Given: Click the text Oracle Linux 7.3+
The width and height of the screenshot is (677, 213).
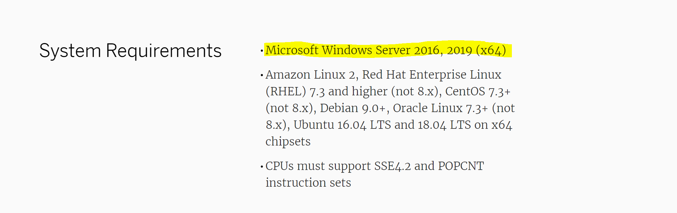Looking at the screenshot, I should [x=440, y=108].
